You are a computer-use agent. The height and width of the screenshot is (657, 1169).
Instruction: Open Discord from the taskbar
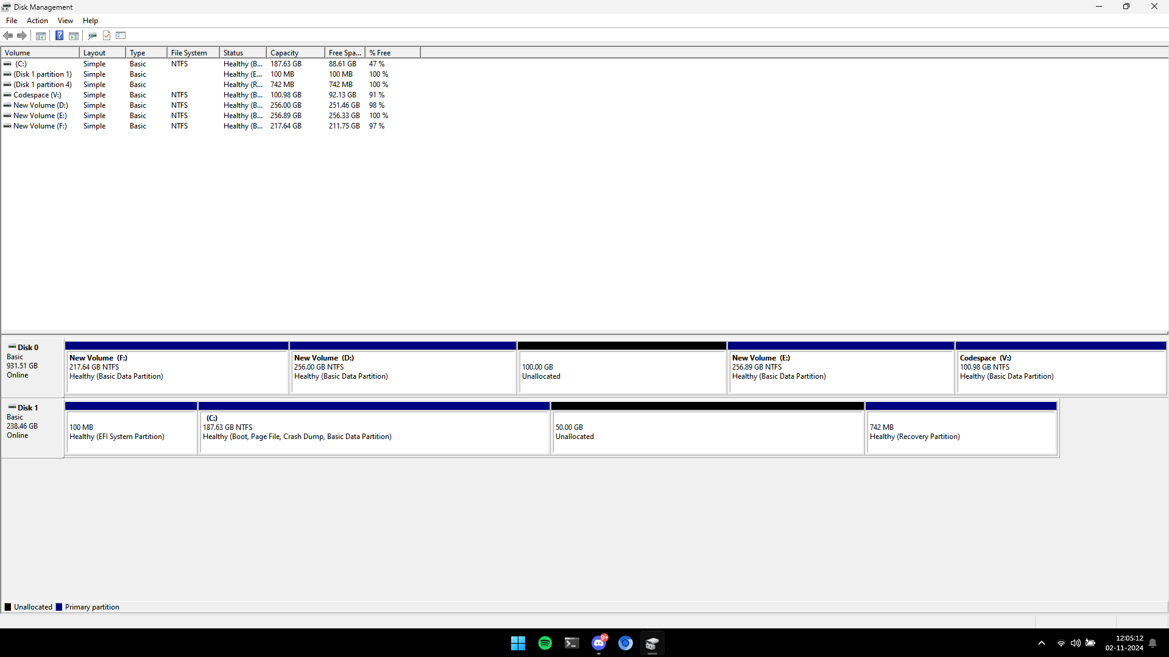(599, 643)
